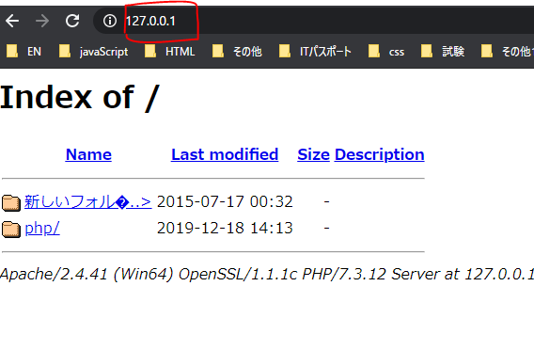This screenshot has height=350, width=534.
Task: Sort listing by Size
Action: point(313,154)
